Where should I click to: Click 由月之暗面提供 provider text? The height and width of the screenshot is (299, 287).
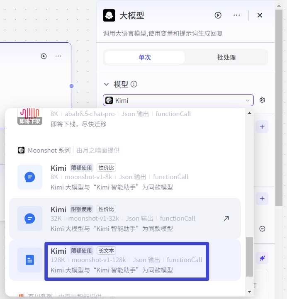(x=98, y=150)
